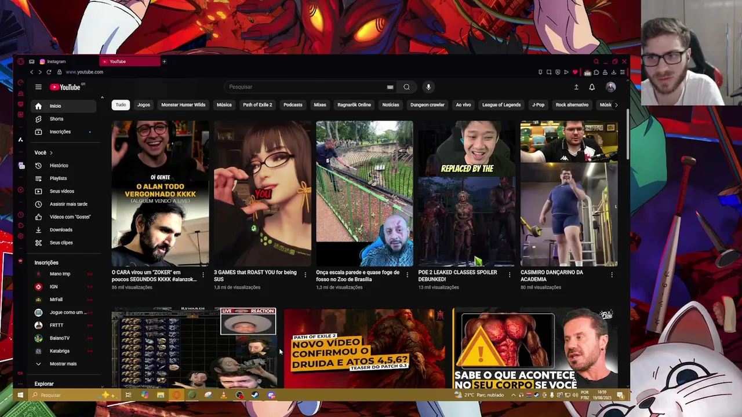Image resolution: width=742 pixels, height=417 pixels.
Task: Click the search magnifier button
Action: pyautogui.click(x=406, y=87)
